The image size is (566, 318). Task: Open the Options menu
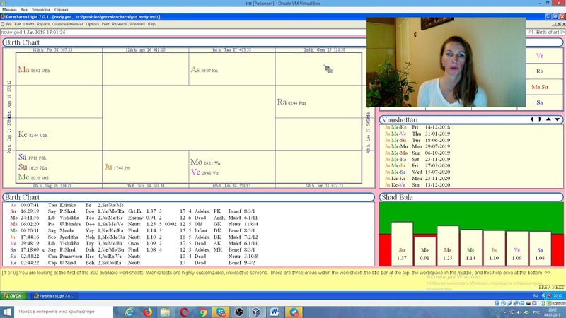pos(93,24)
